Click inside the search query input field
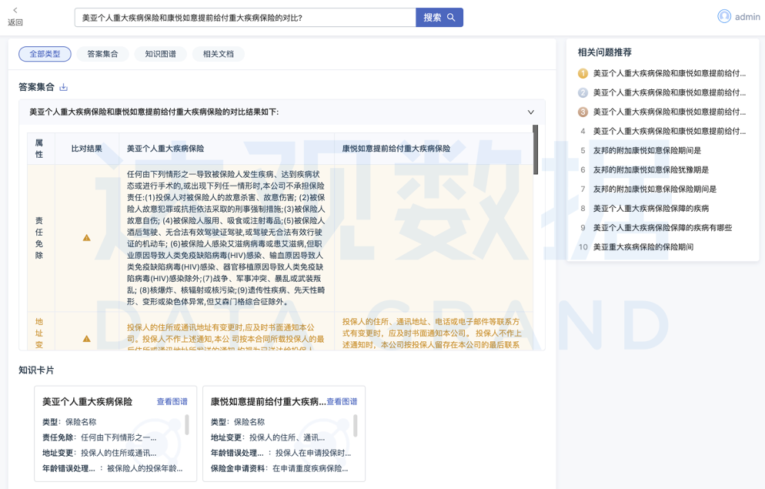This screenshot has width=765, height=489. 246,16
